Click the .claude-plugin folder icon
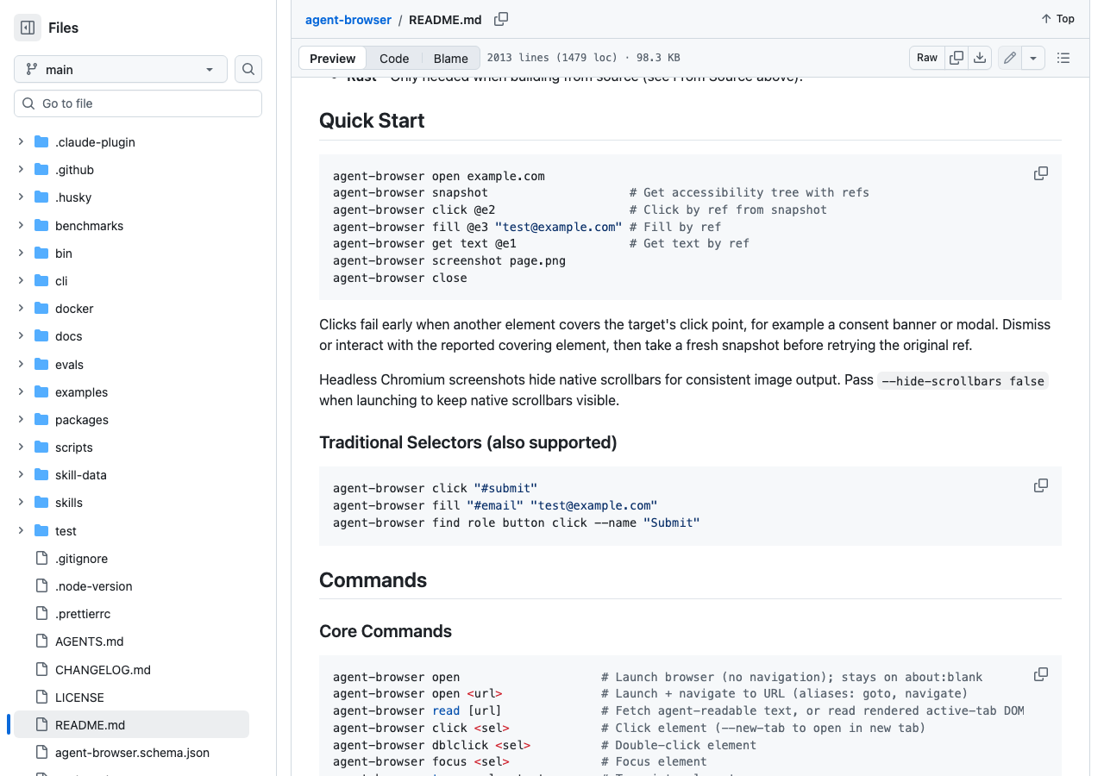This screenshot has height=776, width=1104. 41,141
